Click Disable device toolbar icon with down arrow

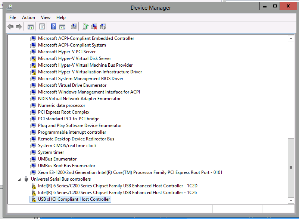click(103, 27)
